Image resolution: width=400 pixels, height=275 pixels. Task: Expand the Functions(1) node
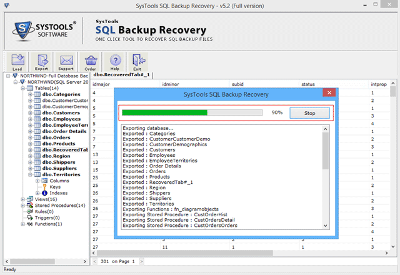point(23,224)
